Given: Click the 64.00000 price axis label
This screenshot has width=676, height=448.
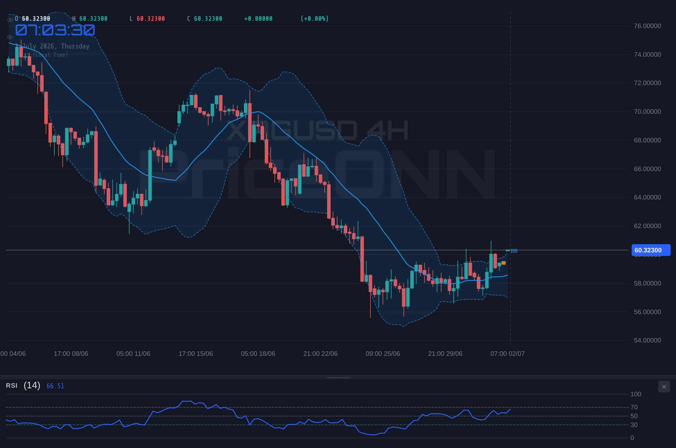Looking at the screenshot, I should tap(647, 197).
